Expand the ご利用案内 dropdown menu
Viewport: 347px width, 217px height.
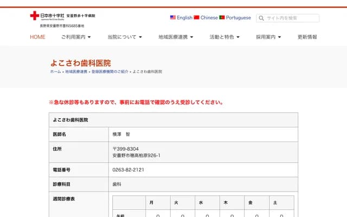(76, 37)
